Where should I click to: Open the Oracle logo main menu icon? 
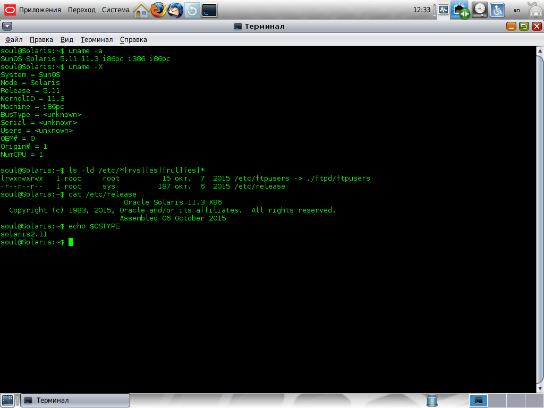10,10
